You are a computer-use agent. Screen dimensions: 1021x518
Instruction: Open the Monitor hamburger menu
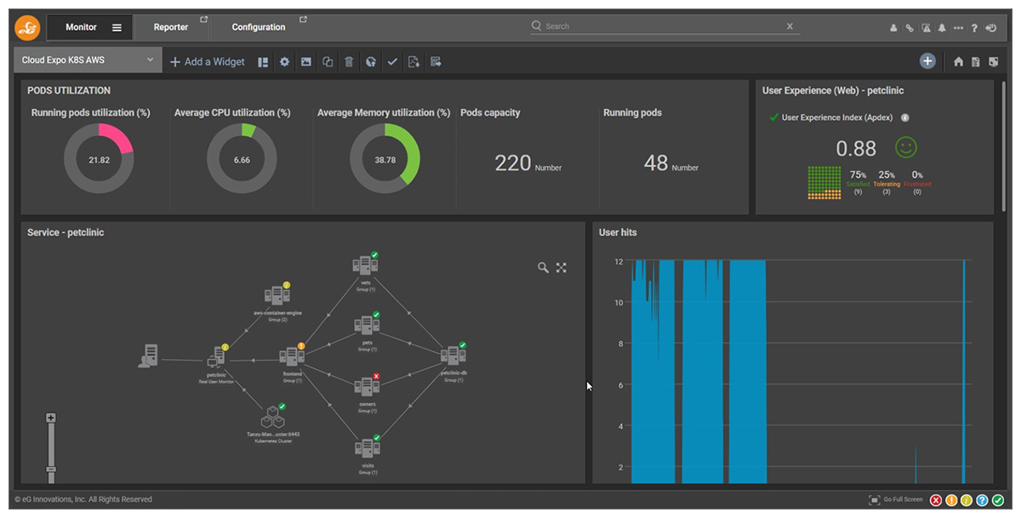coord(117,27)
